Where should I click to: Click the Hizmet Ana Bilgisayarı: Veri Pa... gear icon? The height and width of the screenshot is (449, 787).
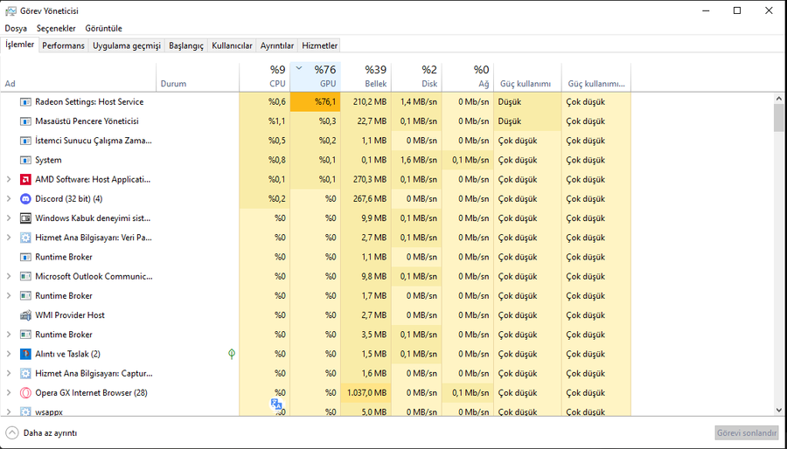coord(25,238)
